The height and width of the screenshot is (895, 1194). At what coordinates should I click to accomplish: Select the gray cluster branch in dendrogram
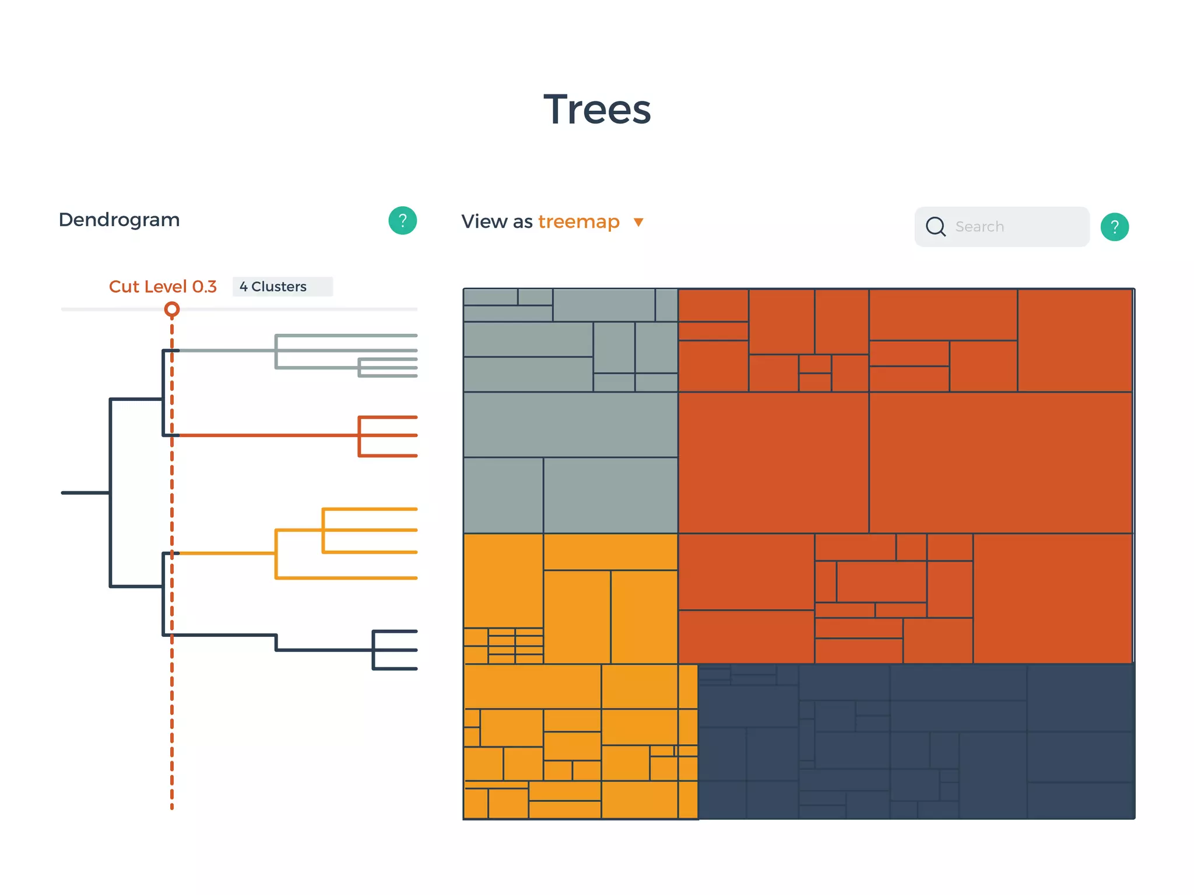227,350
